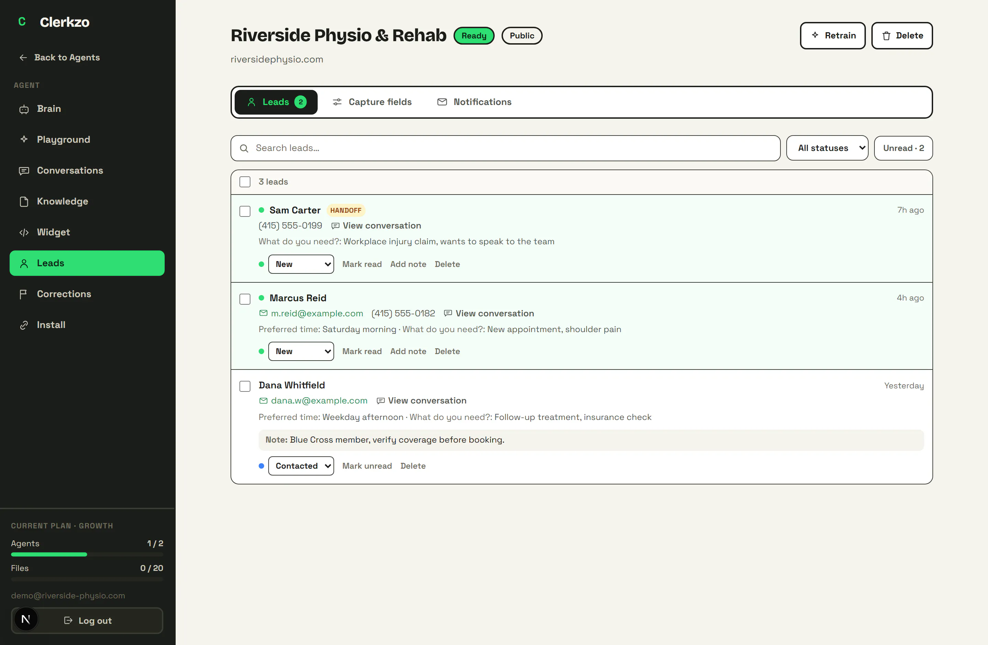Click Mark read for Sam Carter
Image resolution: width=988 pixels, height=645 pixels.
pyautogui.click(x=362, y=265)
